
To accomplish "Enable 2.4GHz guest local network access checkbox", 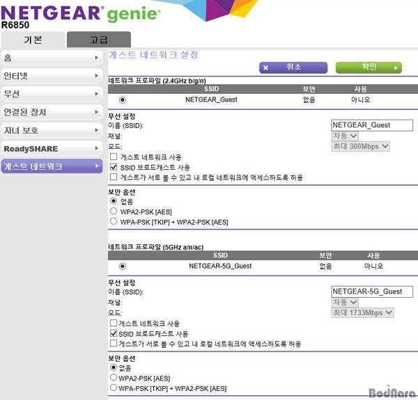I will point(114,177).
